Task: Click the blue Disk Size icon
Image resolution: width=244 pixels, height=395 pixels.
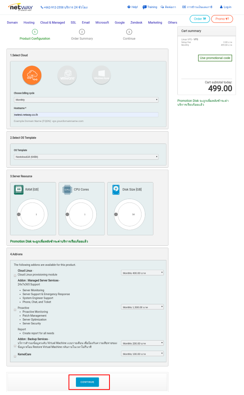Action: coord(116,189)
